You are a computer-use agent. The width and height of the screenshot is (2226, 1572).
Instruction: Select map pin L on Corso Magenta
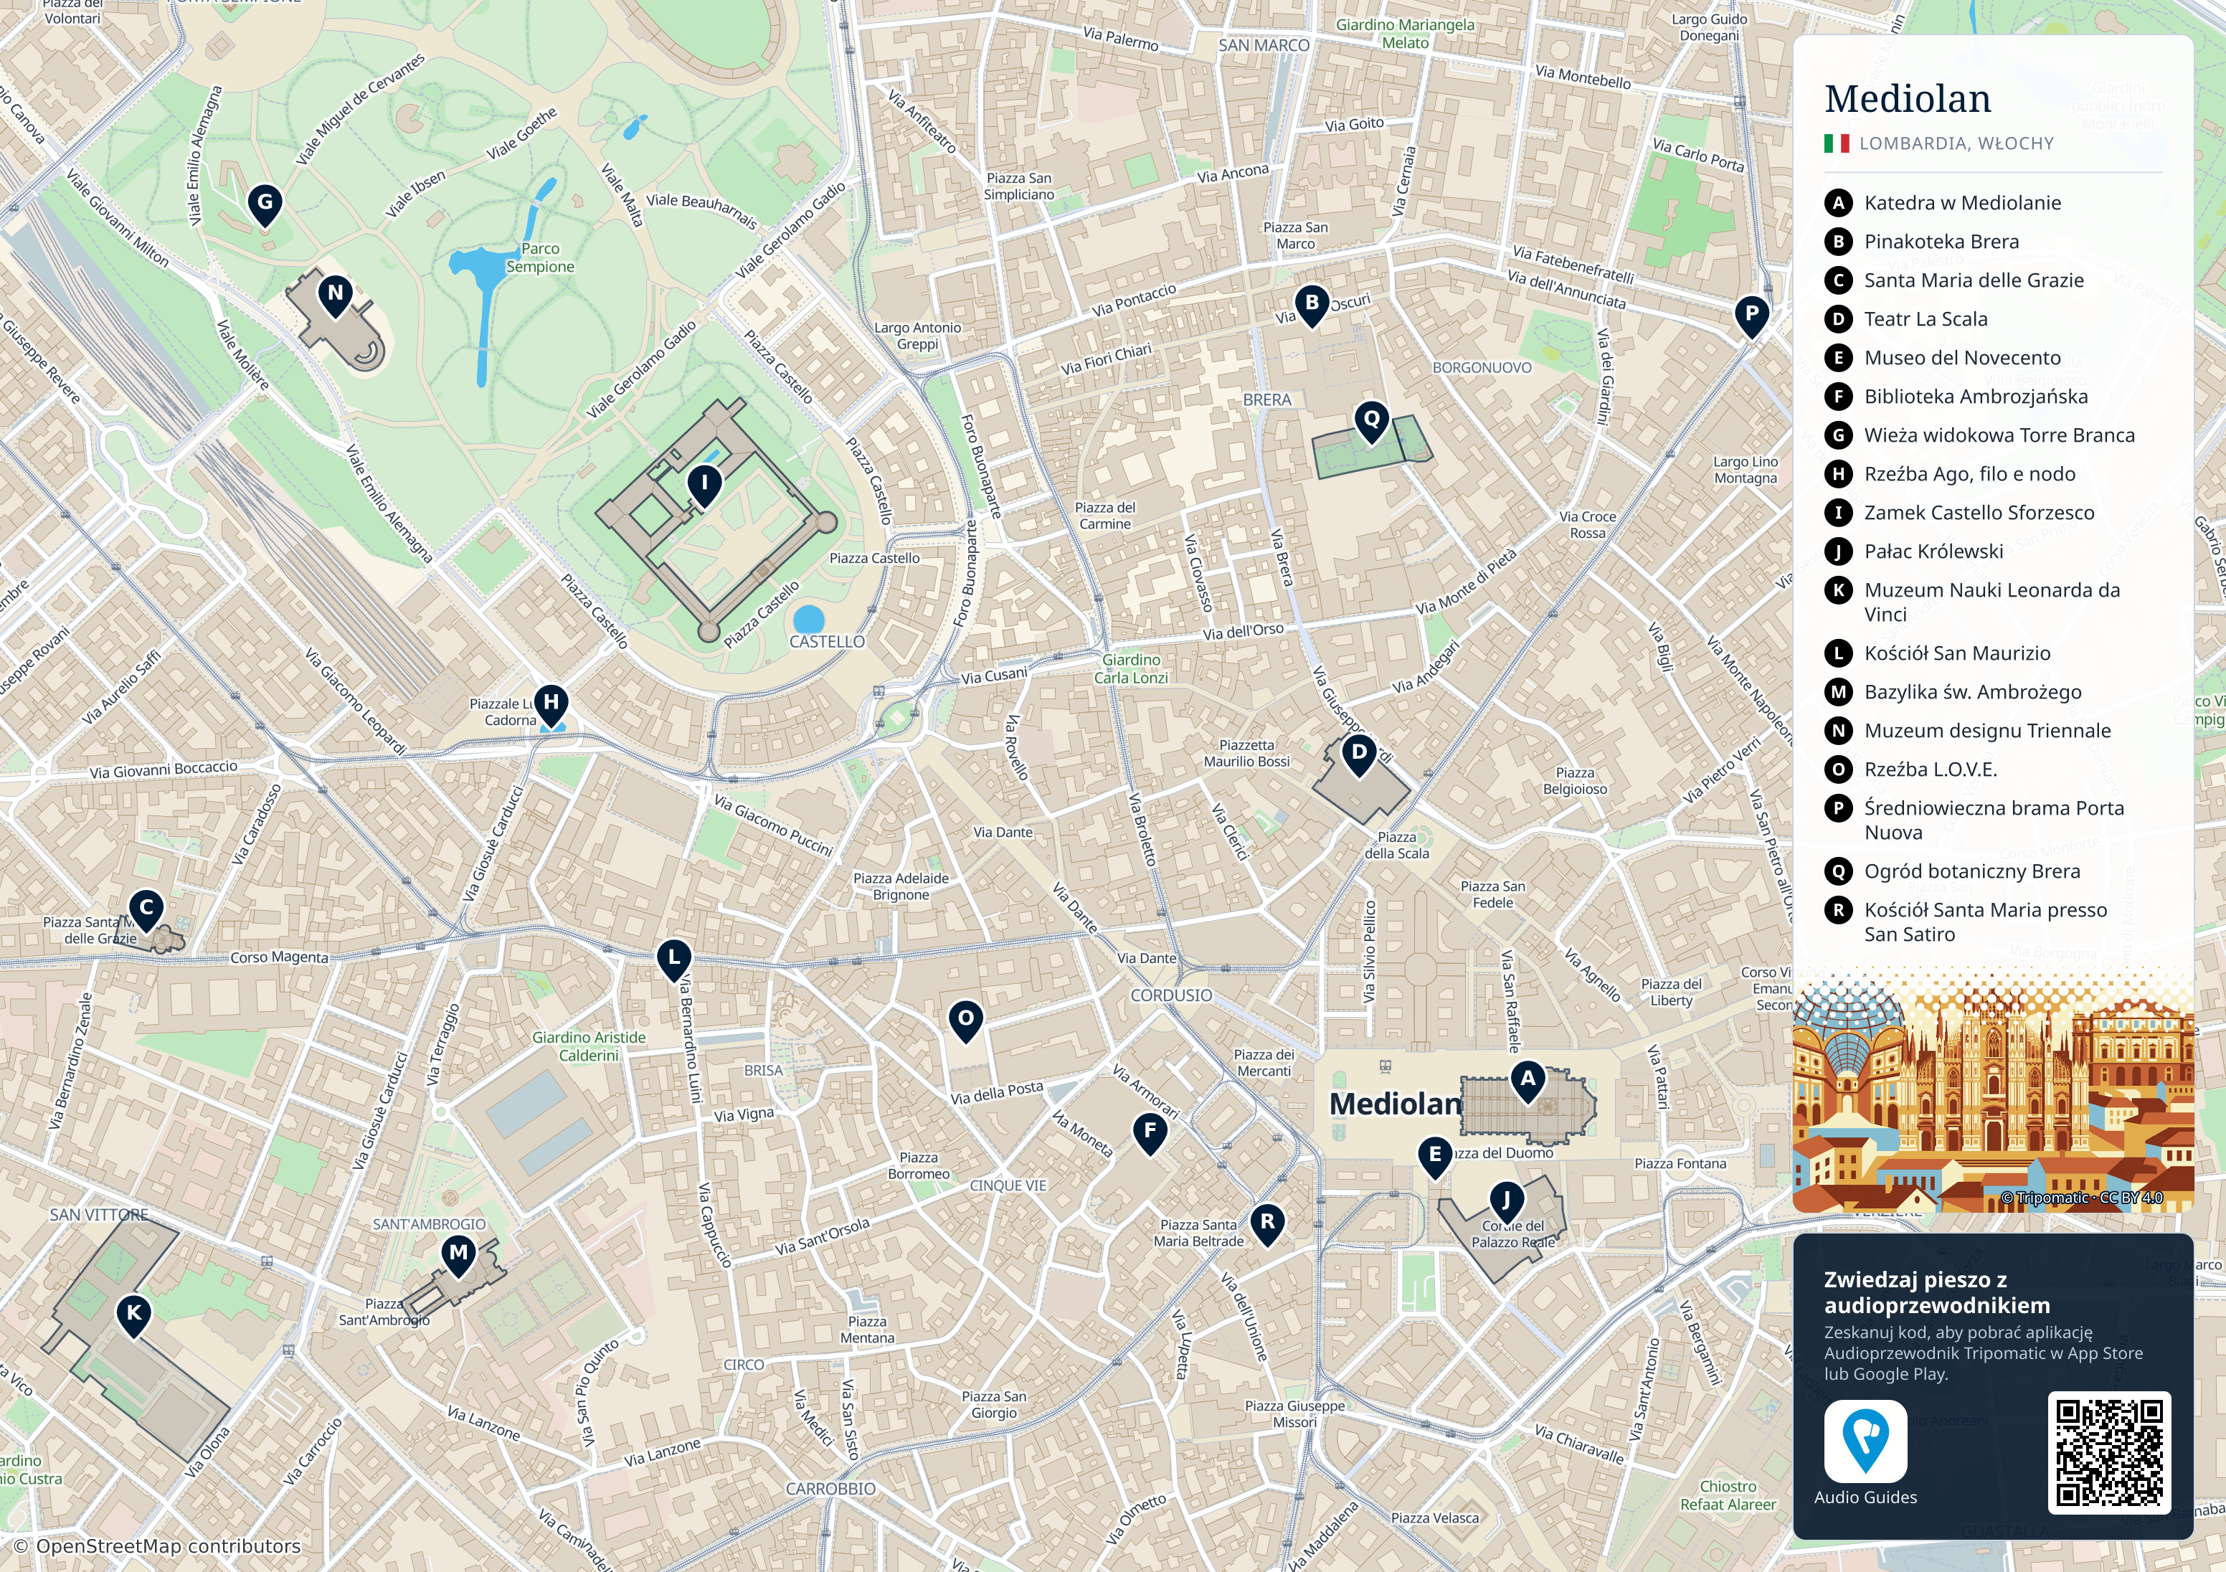(674, 960)
